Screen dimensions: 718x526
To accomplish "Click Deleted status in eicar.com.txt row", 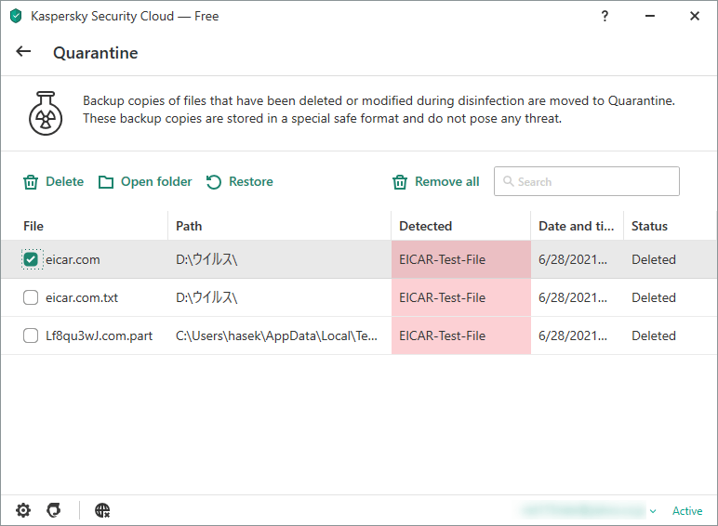I will click(654, 297).
